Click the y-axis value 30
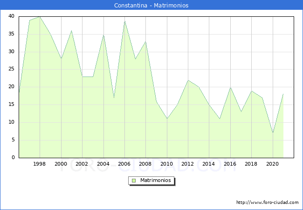Image resolution: width=303 pixels, height=210 pixels. coord(11,52)
